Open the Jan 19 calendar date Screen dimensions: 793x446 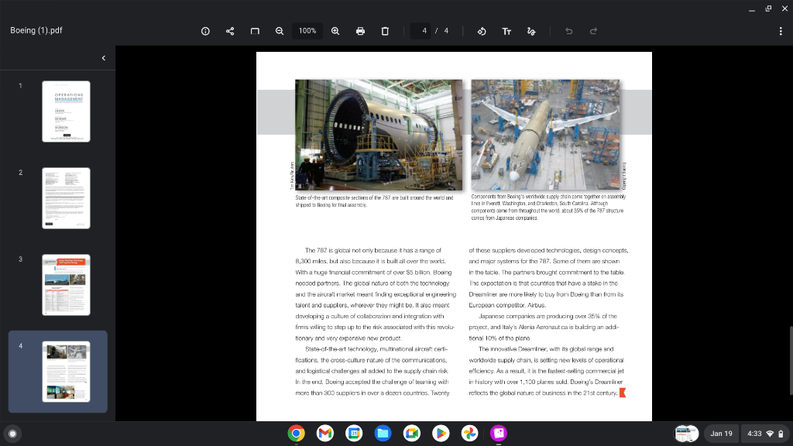[721, 434]
